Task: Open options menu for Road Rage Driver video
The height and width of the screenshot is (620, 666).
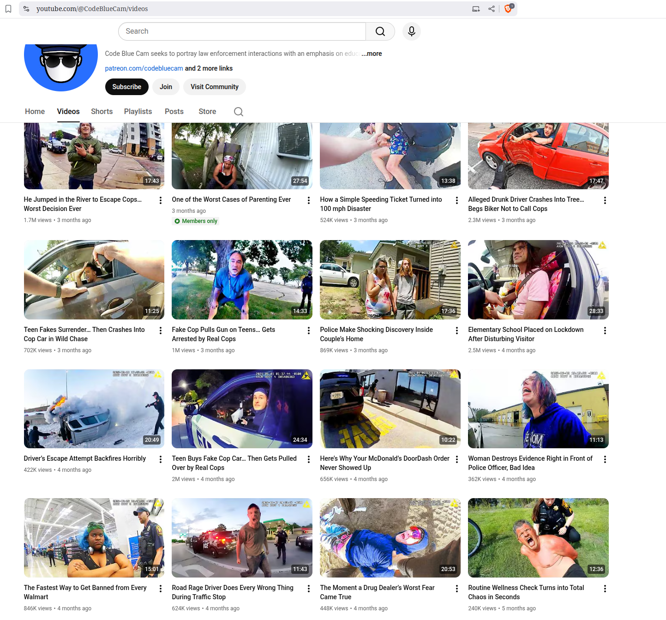Action: point(308,589)
